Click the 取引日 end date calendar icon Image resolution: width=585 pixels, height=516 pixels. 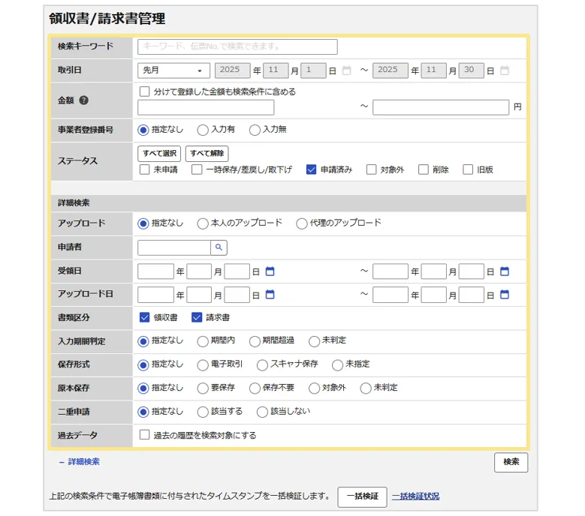click(x=505, y=70)
